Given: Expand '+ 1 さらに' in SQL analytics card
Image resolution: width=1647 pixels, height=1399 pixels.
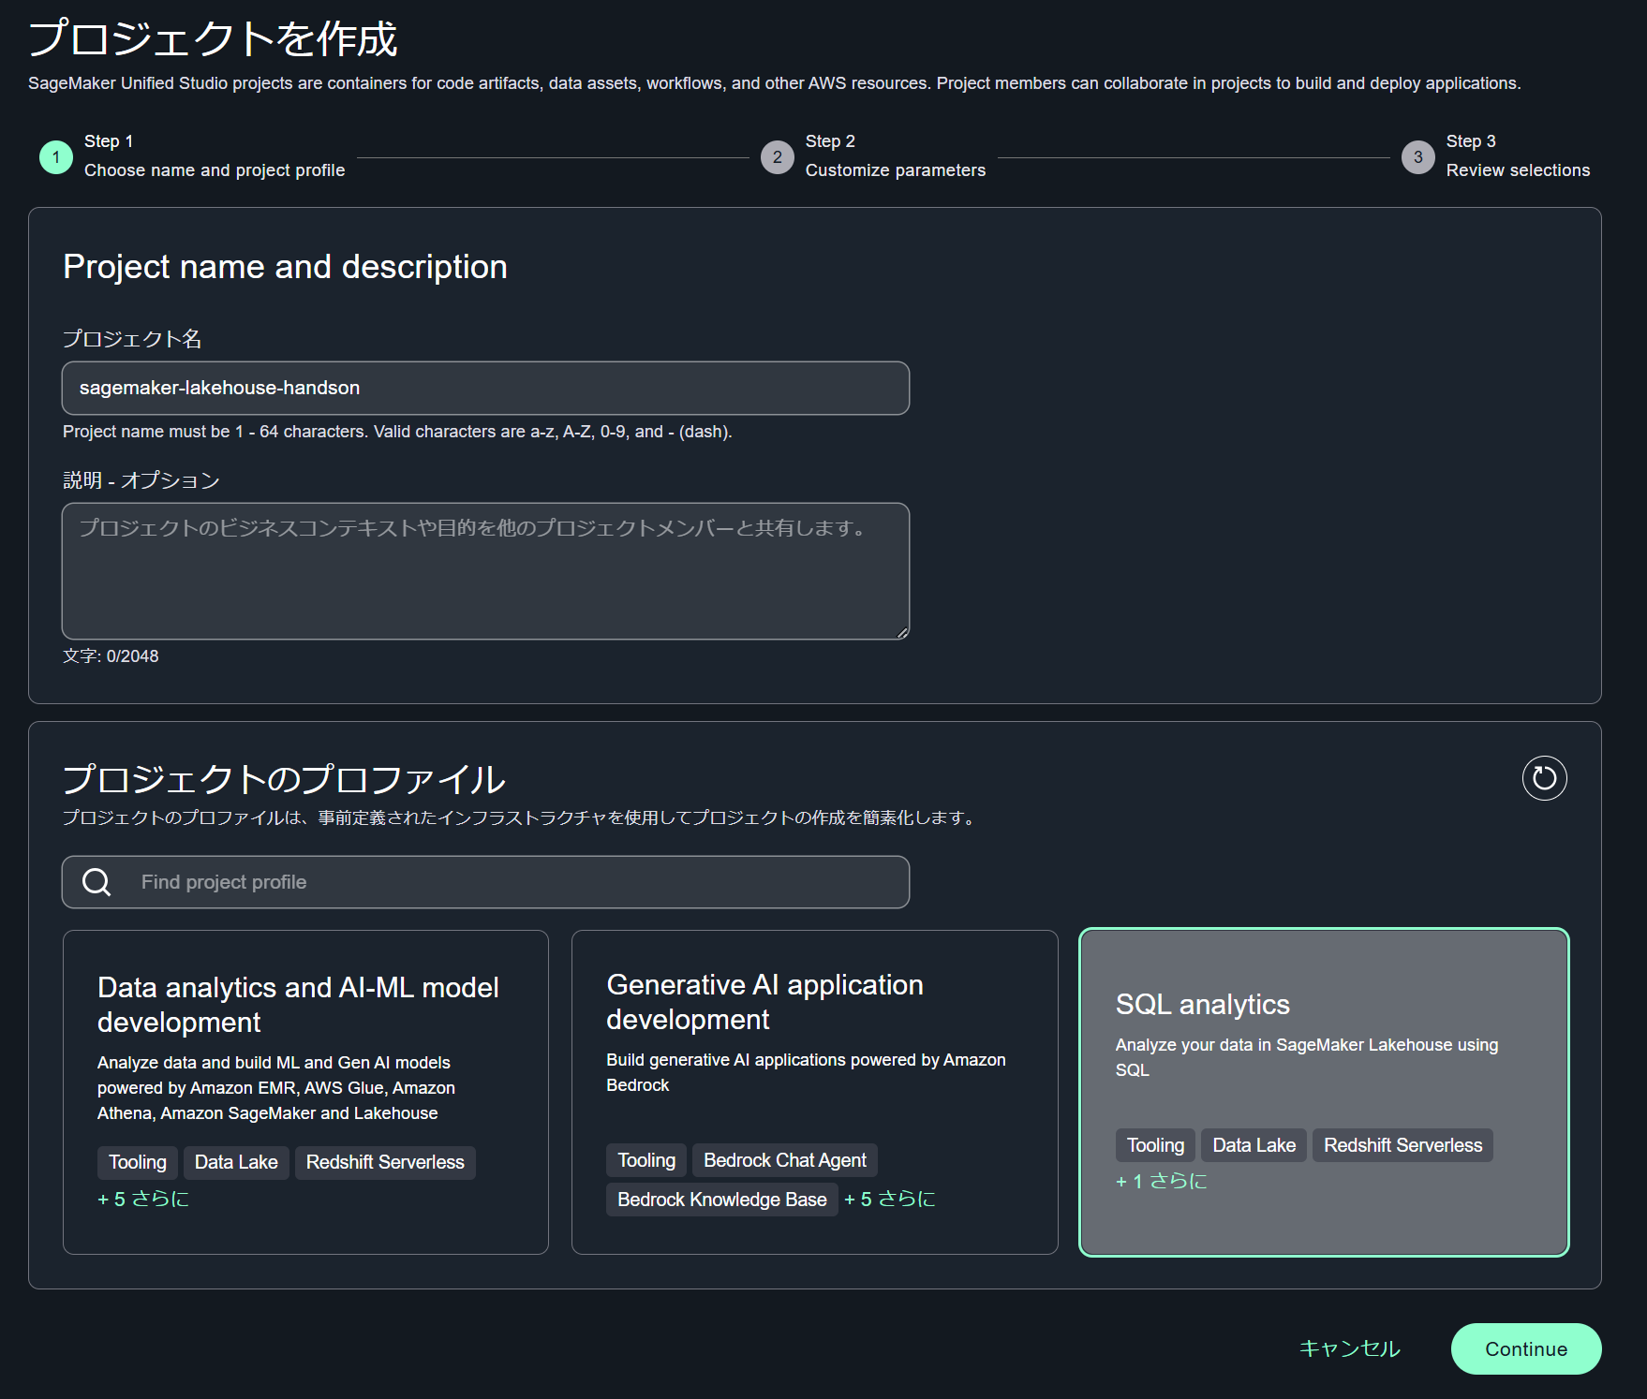Looking at the screenshot, I should (x=1161, y=1182).
